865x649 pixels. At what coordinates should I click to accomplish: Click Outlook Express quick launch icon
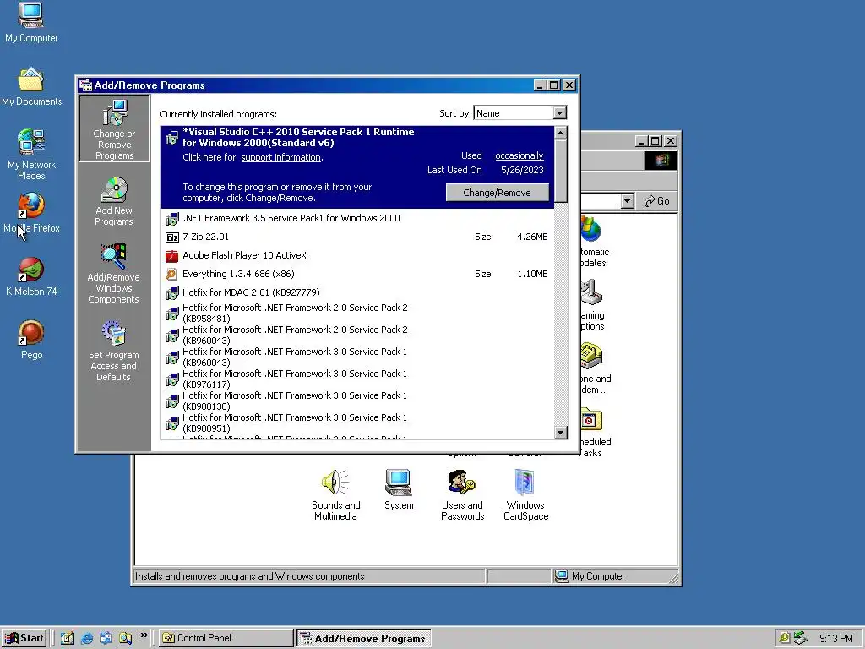(x=106, y=638)
